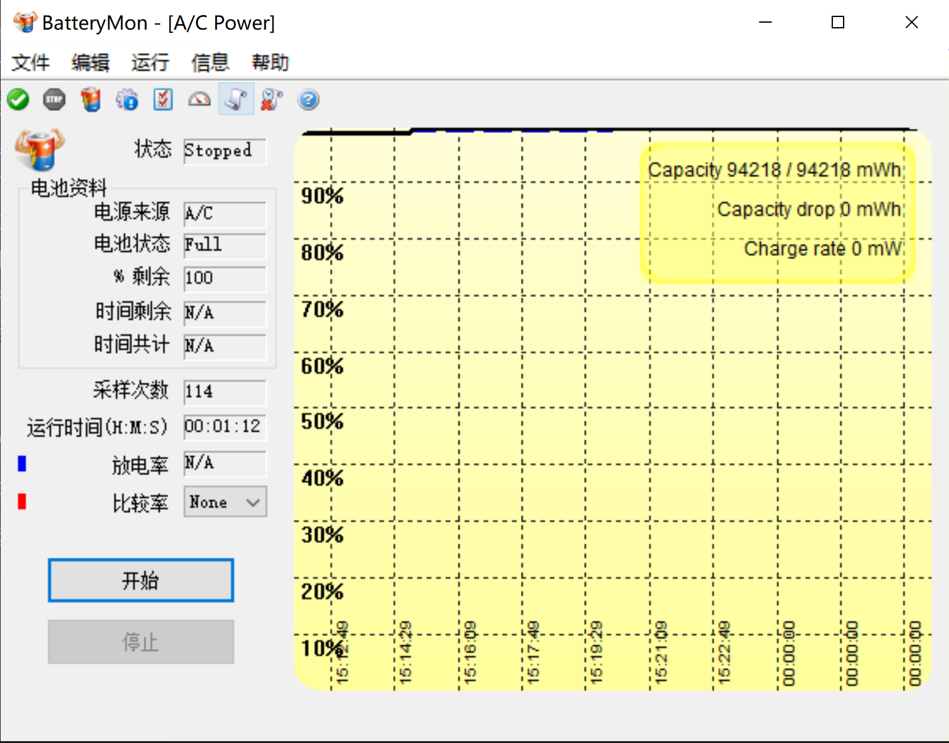Click the toolbar icon beside help
The width and height of the screenshot is (949, 743).
[x=272, y=100]
